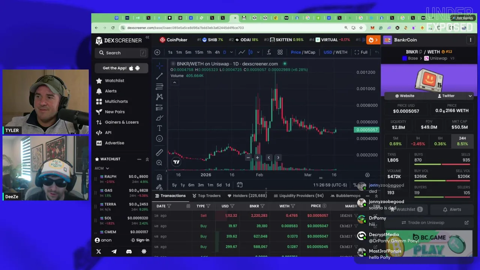Screen dimensions: 480x270
Task: Toggle the percent scale on the chart
Action: coord(355,185)
